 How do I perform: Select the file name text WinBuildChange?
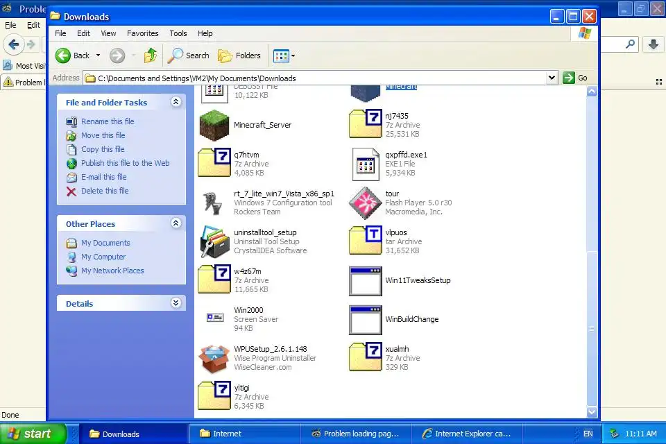pos(411,319)
